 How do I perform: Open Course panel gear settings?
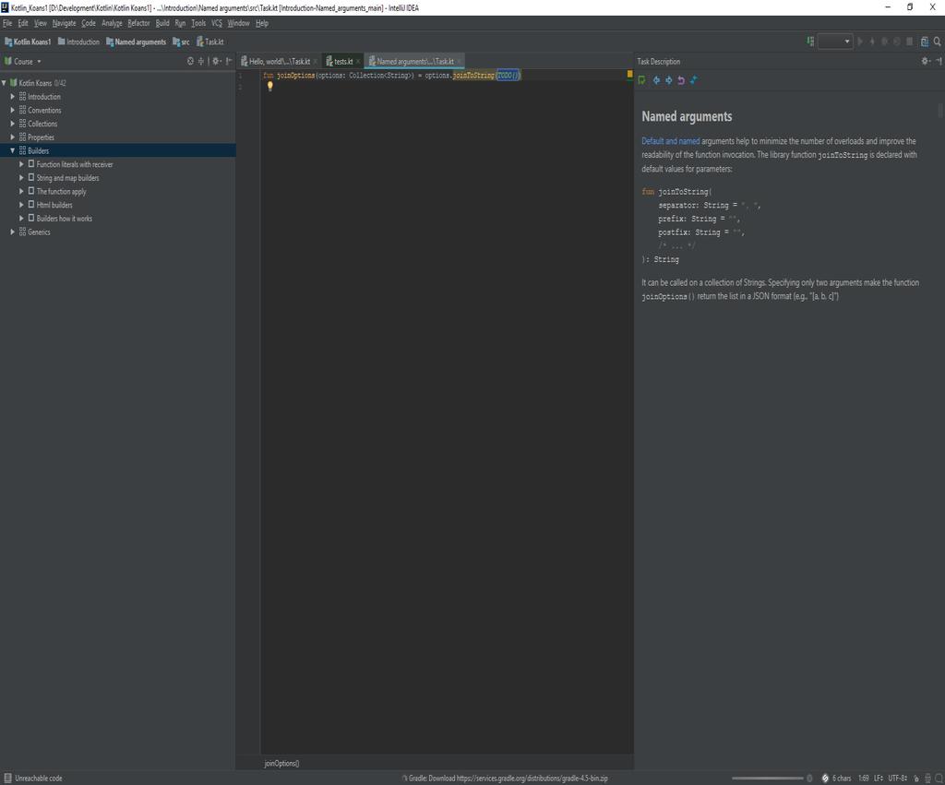click(216, 61)
